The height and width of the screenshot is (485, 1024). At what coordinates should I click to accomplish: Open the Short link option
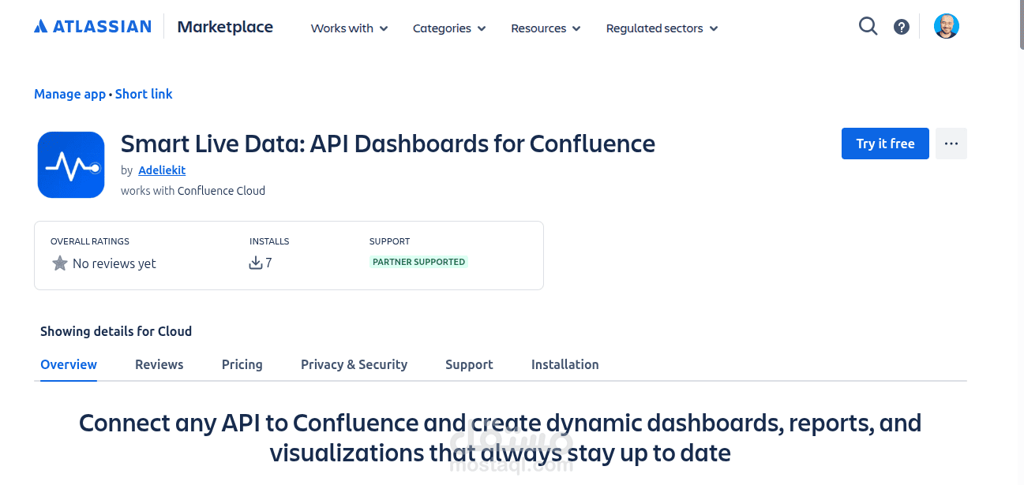click(144, 94)
